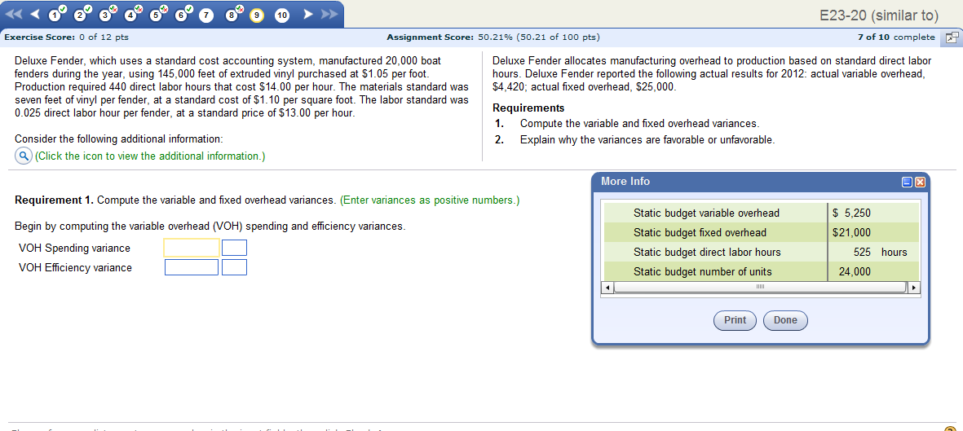Click Done button in More Info
The width and height of the screenshot is (963, 431).
[x=785, y=320]
